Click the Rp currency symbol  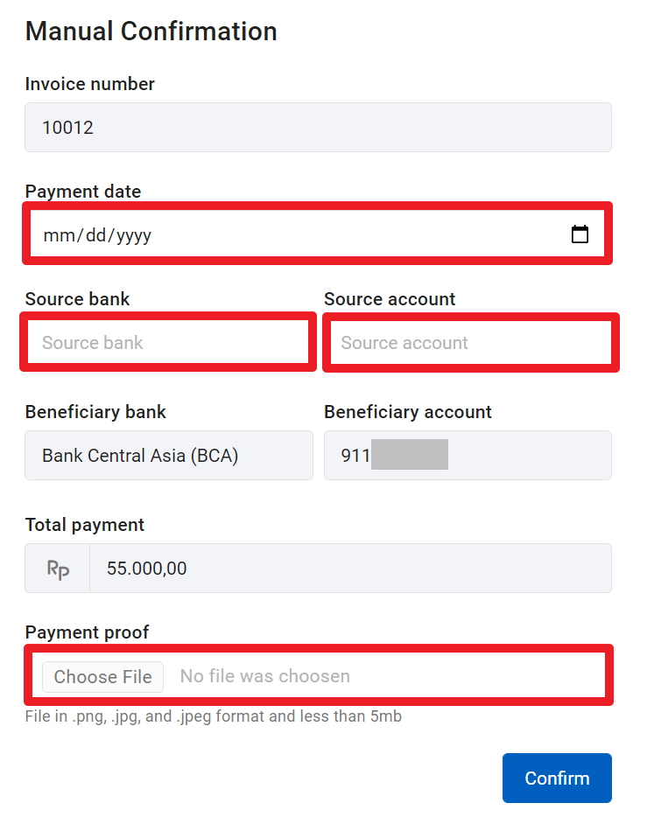(x=58, y=569)
